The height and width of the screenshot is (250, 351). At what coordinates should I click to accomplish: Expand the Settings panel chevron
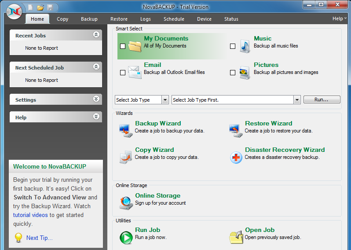(x=96, y=99)
